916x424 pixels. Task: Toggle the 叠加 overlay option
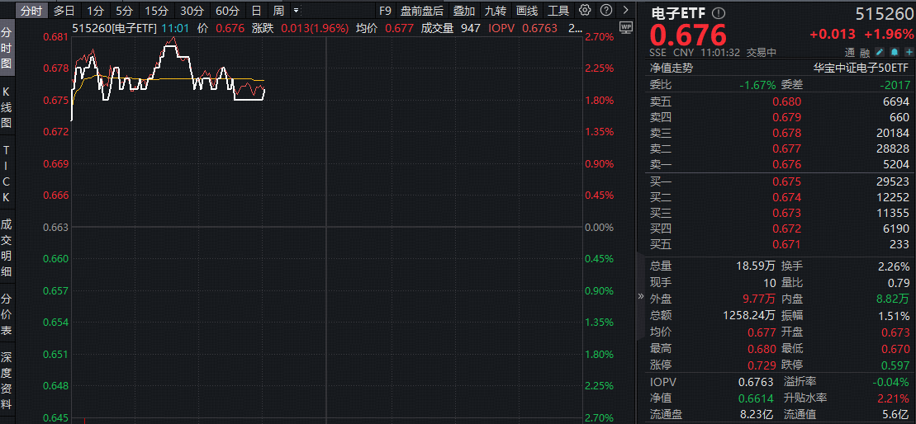(x=464, y=11)
